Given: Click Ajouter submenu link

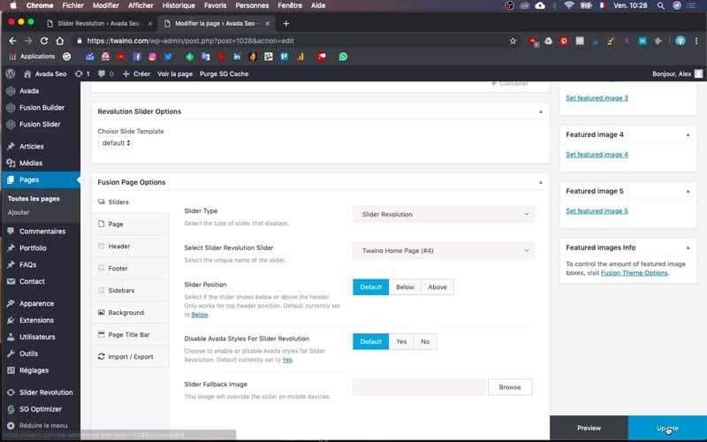Looking at the screenshot, I should pos(19,212).
